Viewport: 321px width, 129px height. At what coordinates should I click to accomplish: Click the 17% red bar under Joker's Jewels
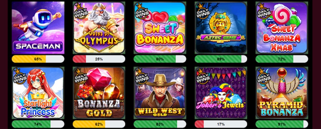[x=221, y=124]
